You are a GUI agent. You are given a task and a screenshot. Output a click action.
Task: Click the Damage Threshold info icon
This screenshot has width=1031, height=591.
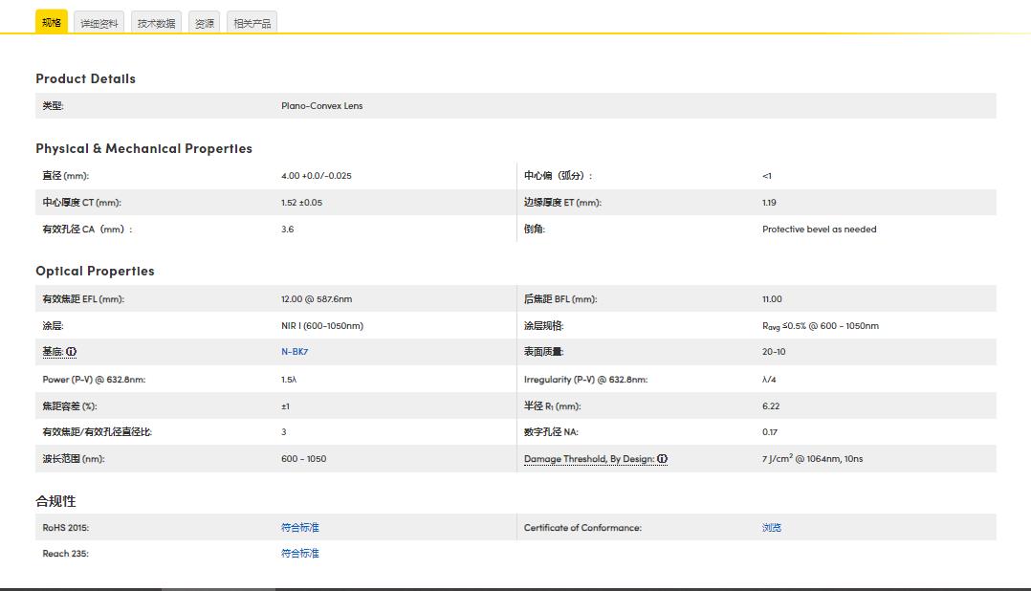click(x=663, y=459)
